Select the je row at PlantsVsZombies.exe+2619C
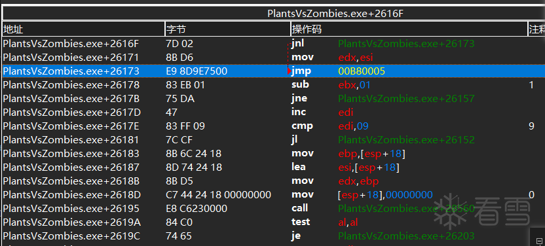The width and height of the screenshot is (545, 246). 274,236
